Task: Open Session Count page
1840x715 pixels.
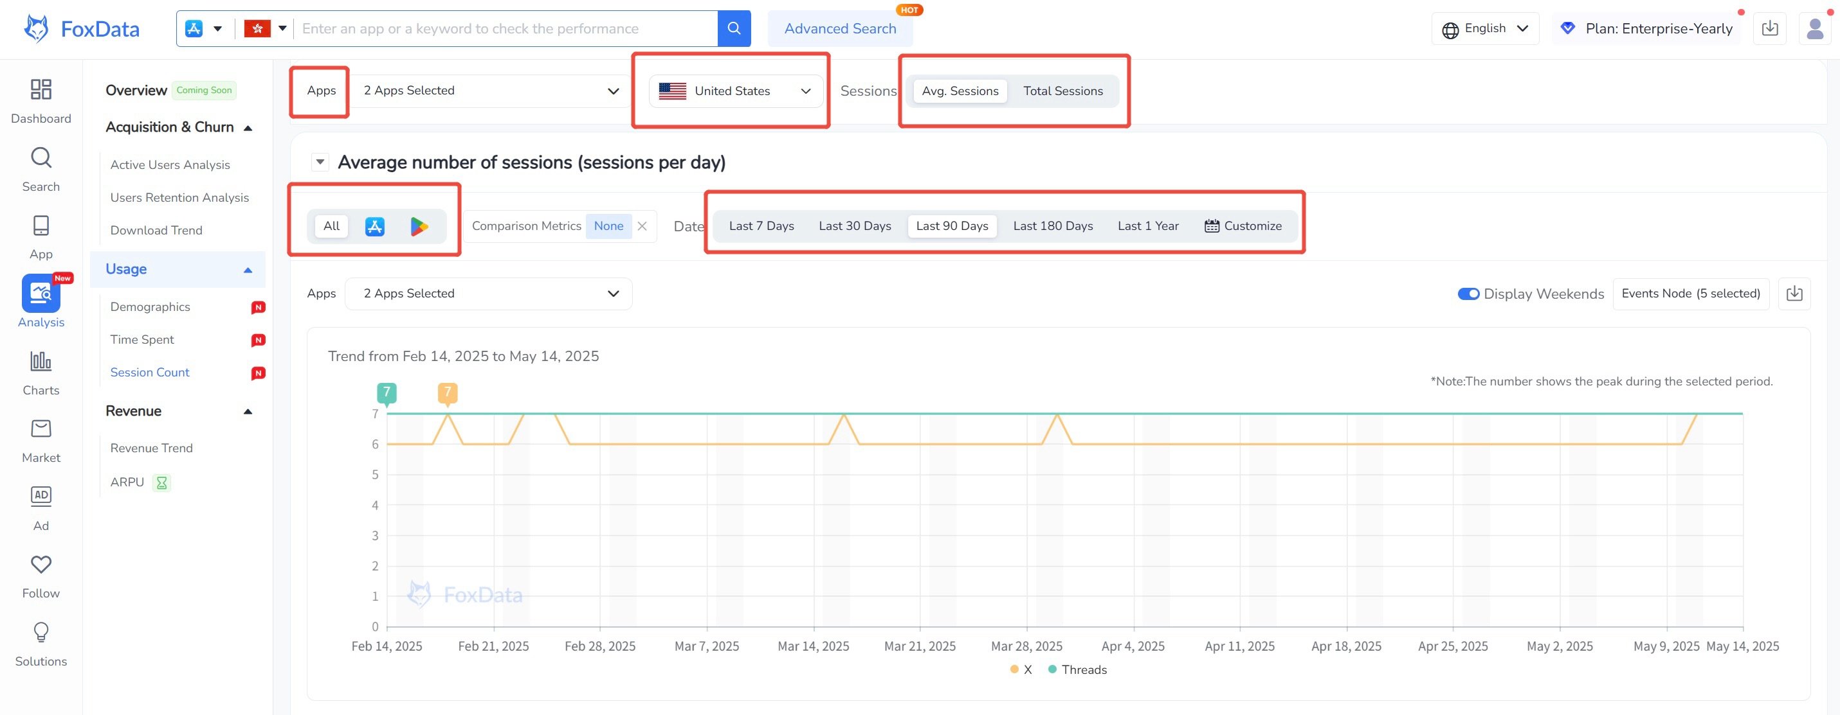Action: point(149,373)
